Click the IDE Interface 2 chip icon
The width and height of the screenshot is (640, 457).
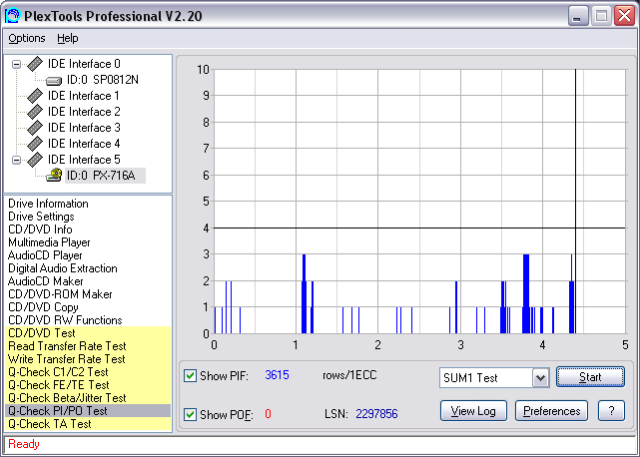click(35, 112)
